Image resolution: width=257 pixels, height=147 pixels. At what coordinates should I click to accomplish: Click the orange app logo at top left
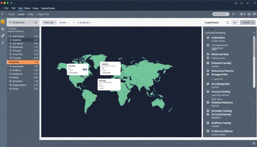coord(3,22)
